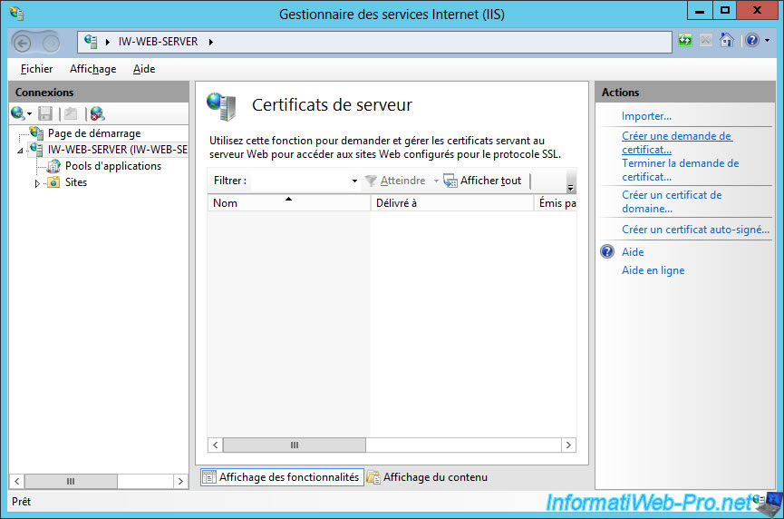
Task: Open the Filtrer dropdown arrow
Action: tap(354, 181)
